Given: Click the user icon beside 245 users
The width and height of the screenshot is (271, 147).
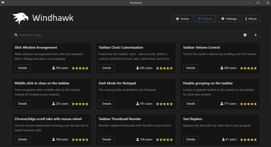Looking at the screenshot, I should click(x=138, y=68).
